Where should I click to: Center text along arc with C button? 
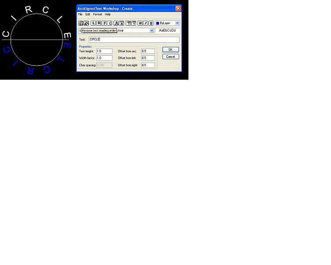click(109, 23)
